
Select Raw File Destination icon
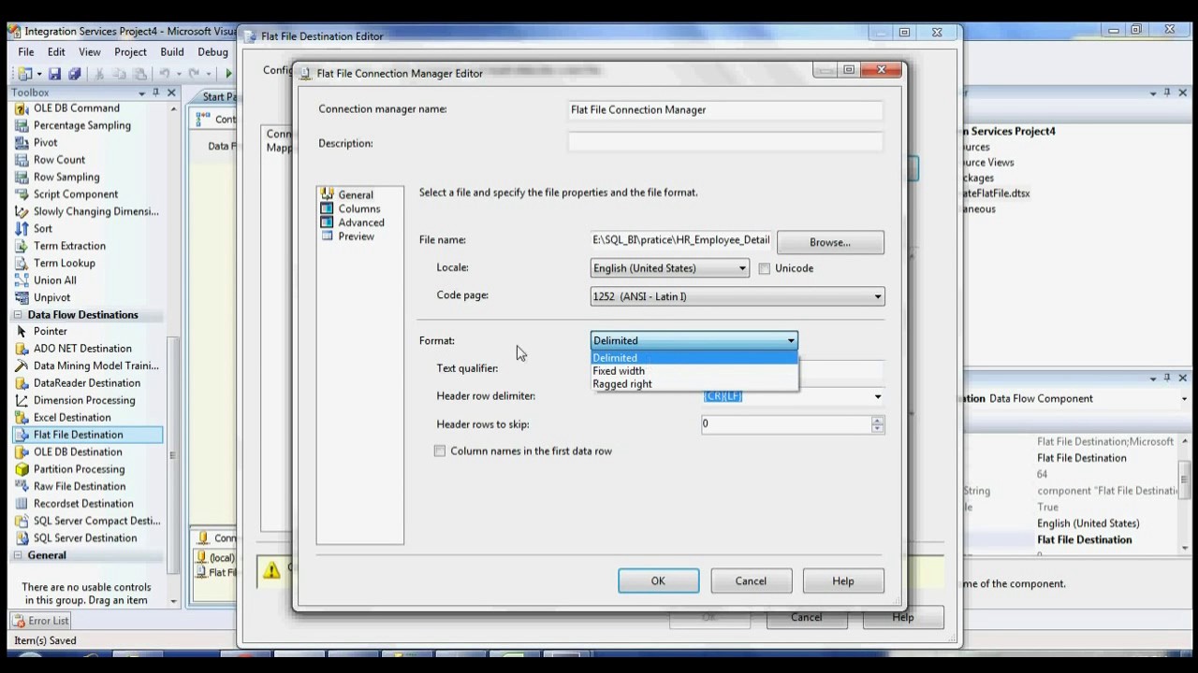[x=22, y=486]
